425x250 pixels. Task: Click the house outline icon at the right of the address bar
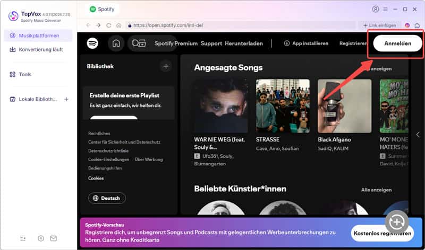click(417, 25)
